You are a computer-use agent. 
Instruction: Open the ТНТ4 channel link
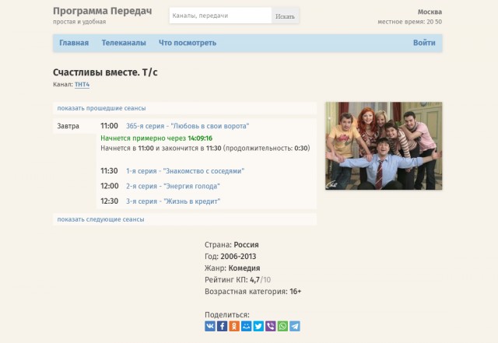click(82, 85)
